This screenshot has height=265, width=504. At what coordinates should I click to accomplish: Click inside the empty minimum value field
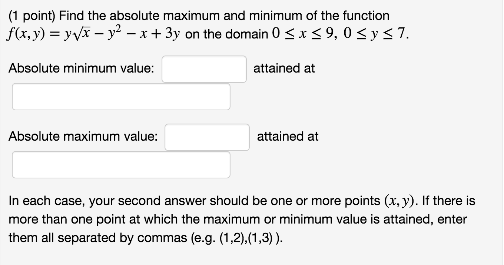click(204, 69)
